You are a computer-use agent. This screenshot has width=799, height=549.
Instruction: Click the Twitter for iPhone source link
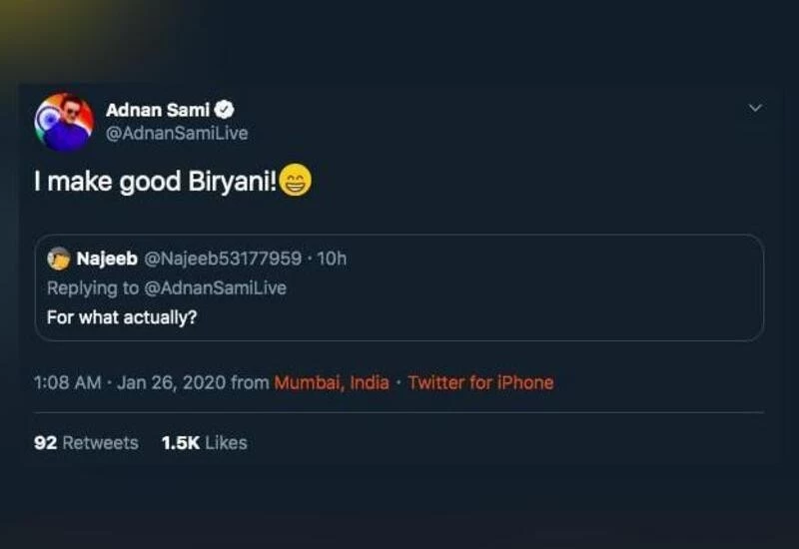pos(480,382)
